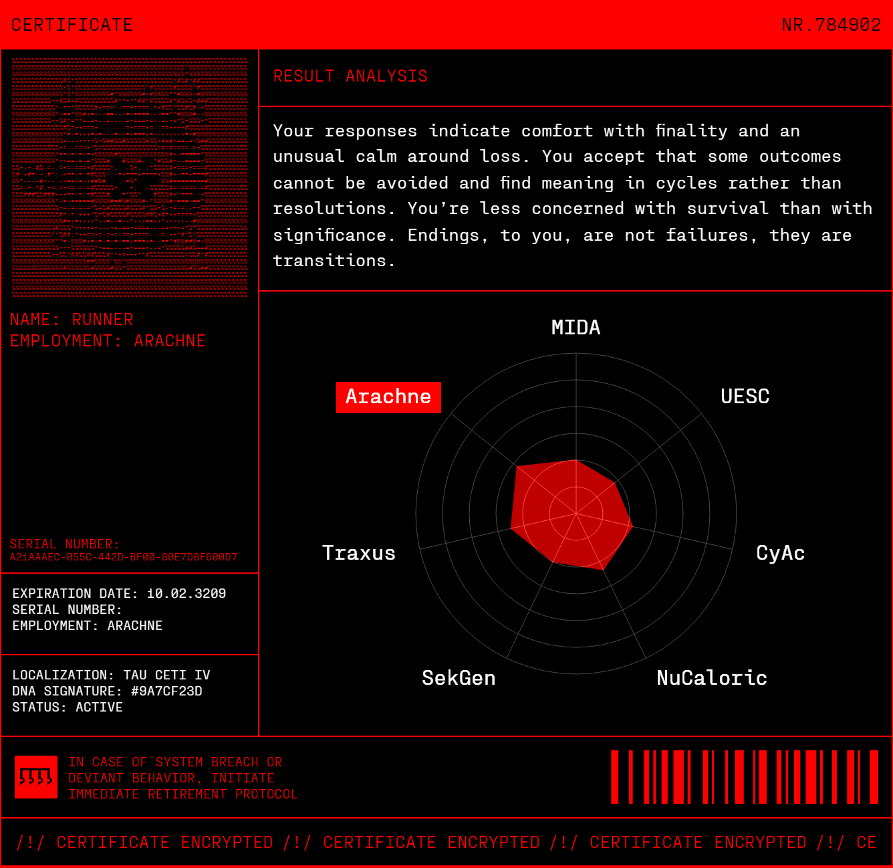Select the SekGen axis label
893x868 pixels.
tap(459, 678)
